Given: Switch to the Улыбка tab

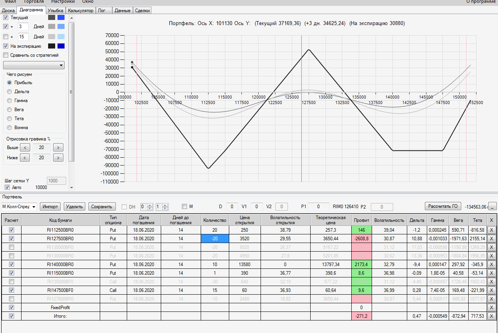Looking at the screenshot, I should 56,11.
